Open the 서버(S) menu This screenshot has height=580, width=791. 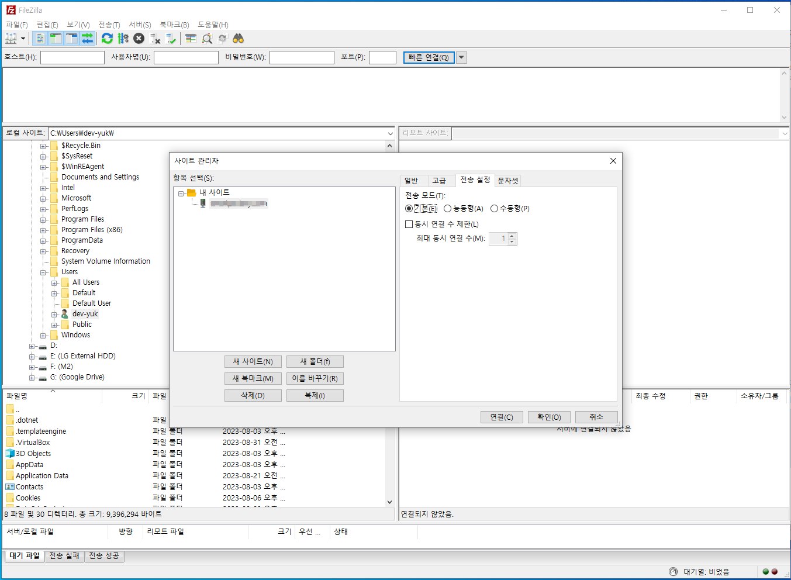pos(140,25)
